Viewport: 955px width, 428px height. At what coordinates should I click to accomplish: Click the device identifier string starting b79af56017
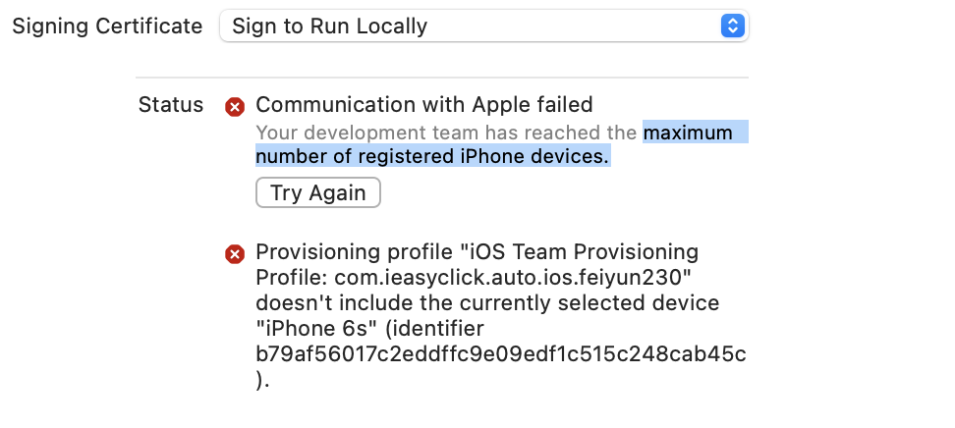(x=501, y=354)
